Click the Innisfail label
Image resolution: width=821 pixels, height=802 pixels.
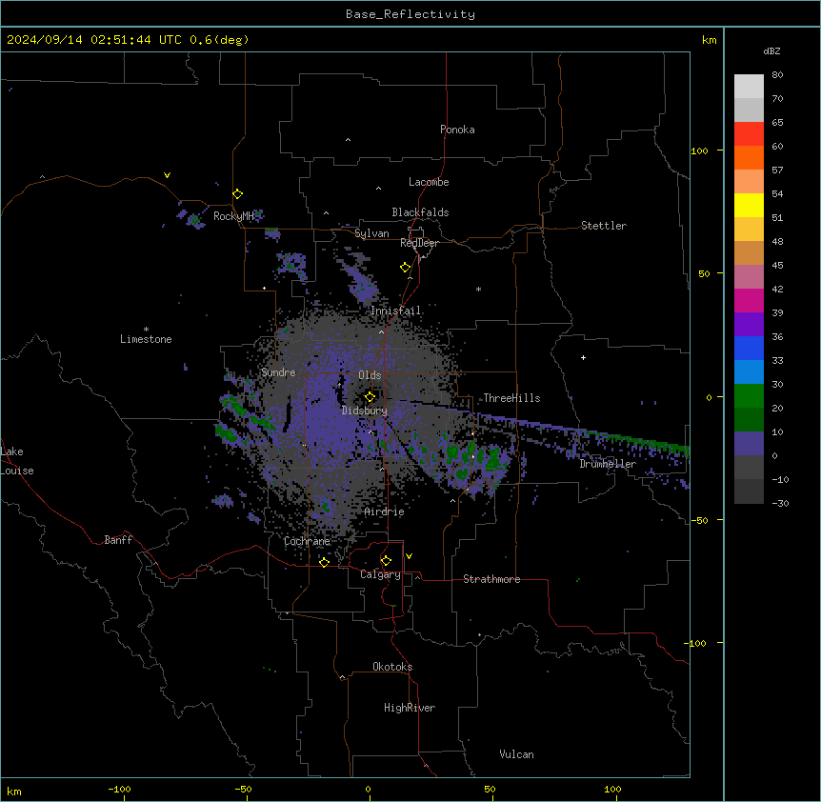395,311
